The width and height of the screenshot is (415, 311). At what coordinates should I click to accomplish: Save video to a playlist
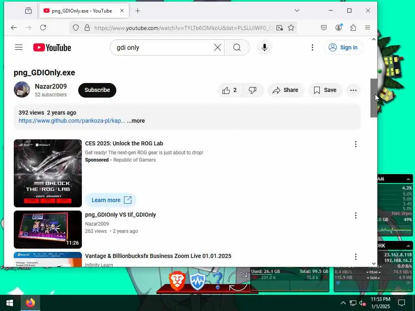(x=325, y=90)
